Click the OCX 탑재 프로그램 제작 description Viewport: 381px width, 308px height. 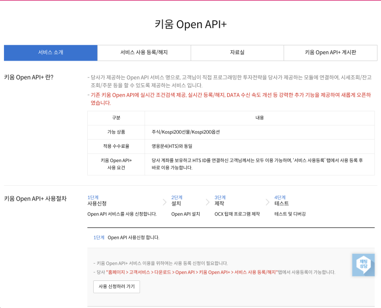(x=237, y=214)
